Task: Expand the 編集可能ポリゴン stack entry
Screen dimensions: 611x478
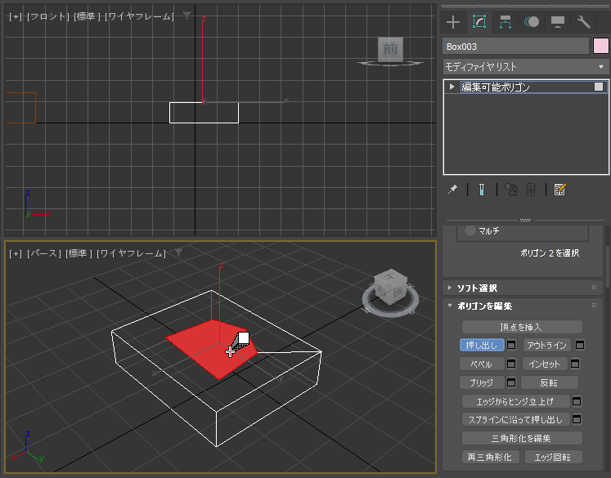Action: [x=452, y=87]
